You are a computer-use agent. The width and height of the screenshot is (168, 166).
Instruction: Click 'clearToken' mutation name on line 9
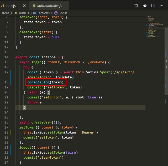[29, 32]
